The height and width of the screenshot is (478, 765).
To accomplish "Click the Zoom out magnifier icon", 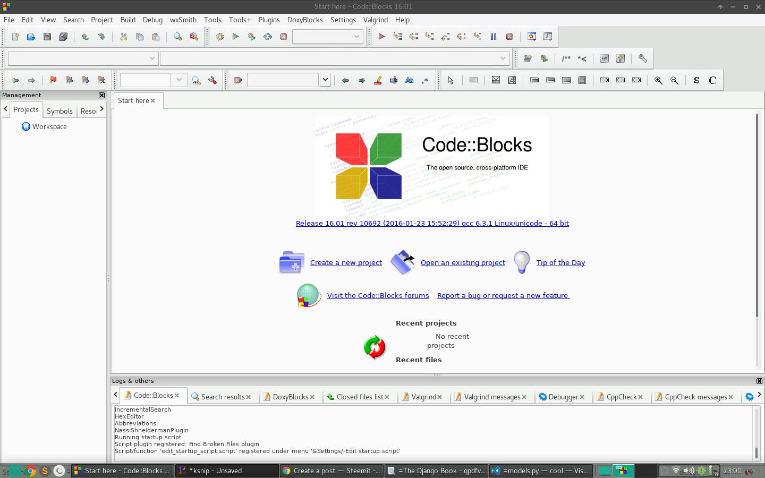I will [675, 80].
